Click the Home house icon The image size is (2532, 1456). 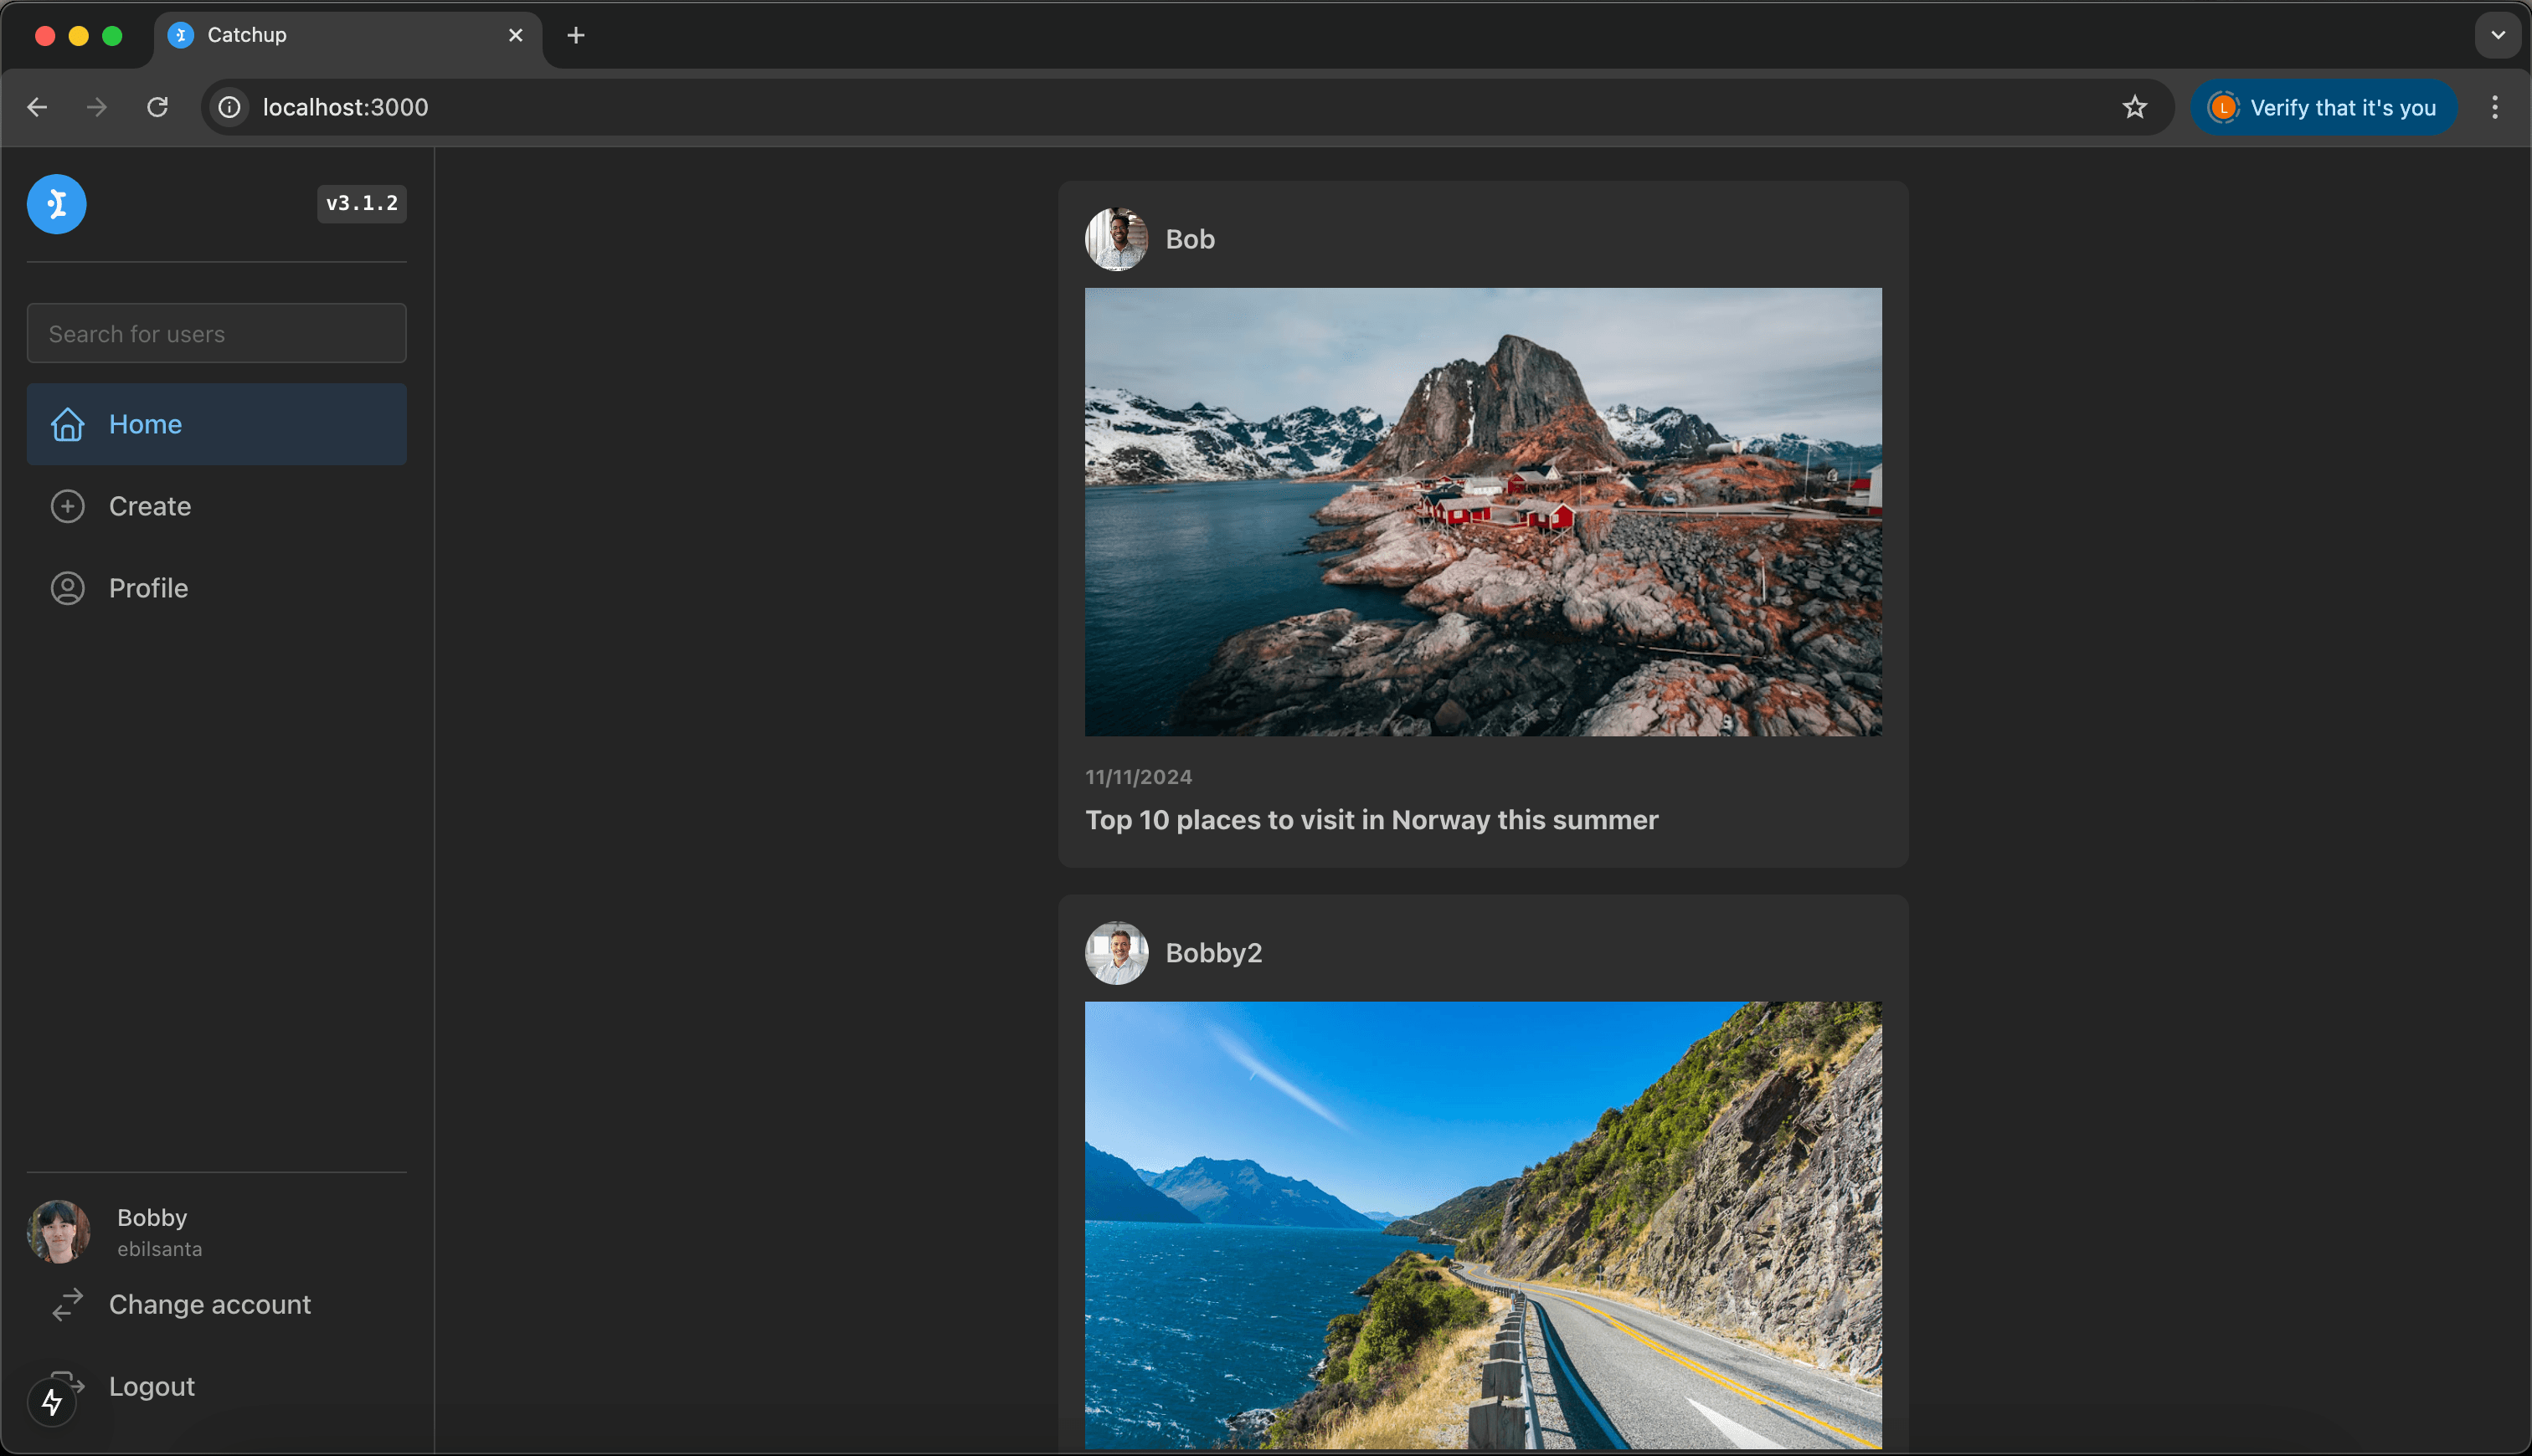tap(67, 424)
